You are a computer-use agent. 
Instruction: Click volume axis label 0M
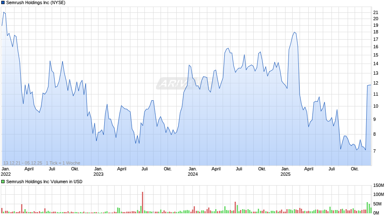376,213
